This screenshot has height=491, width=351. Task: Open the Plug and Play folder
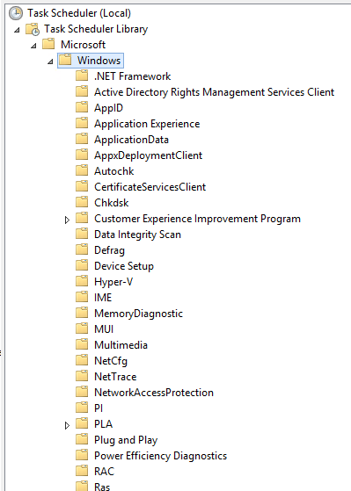pos(126,440)
